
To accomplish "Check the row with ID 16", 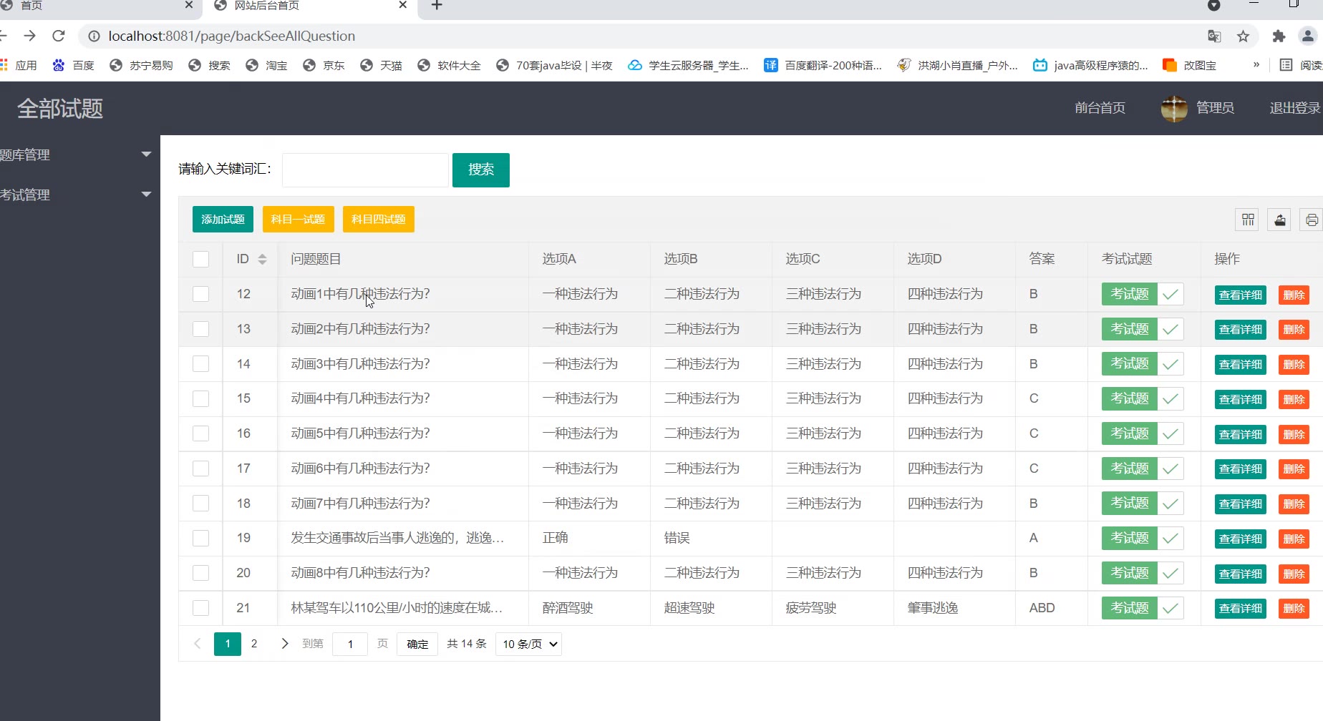I will (200, 433).
